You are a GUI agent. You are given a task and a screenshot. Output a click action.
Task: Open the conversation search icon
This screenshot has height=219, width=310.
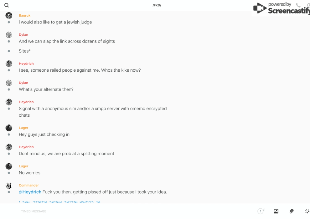tap(7, 5)
